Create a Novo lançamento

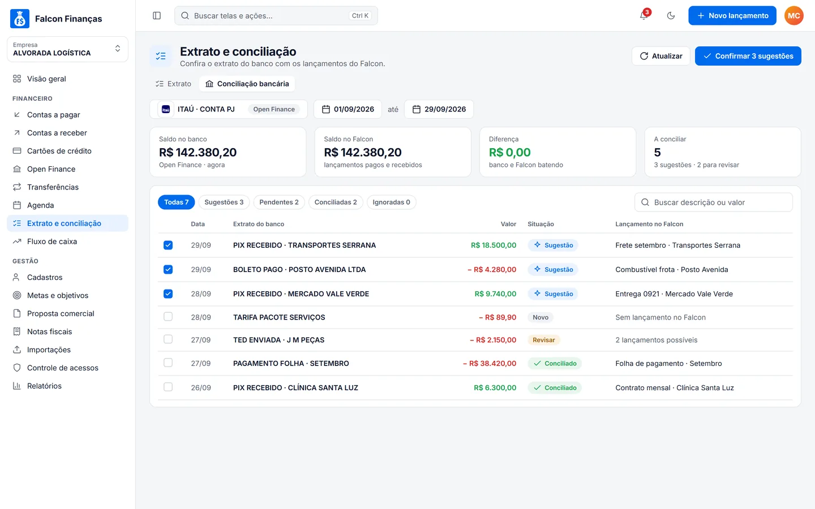click(x=732, y=16)
